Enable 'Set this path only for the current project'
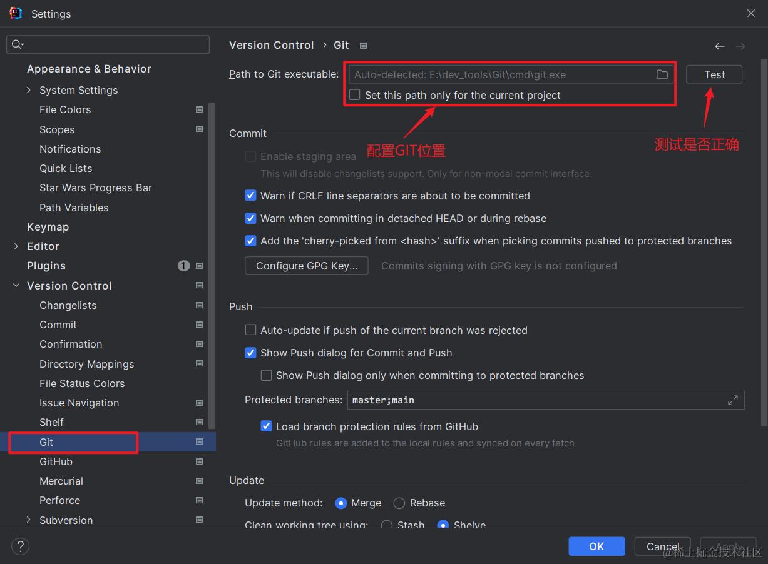The image size is (768, 564). tap(356, 95)
